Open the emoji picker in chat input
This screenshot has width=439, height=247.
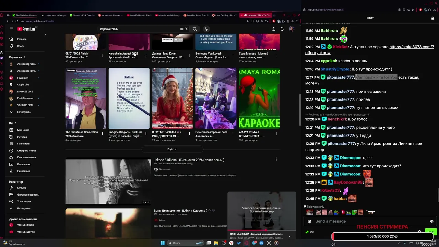click(x=432, y=221)
